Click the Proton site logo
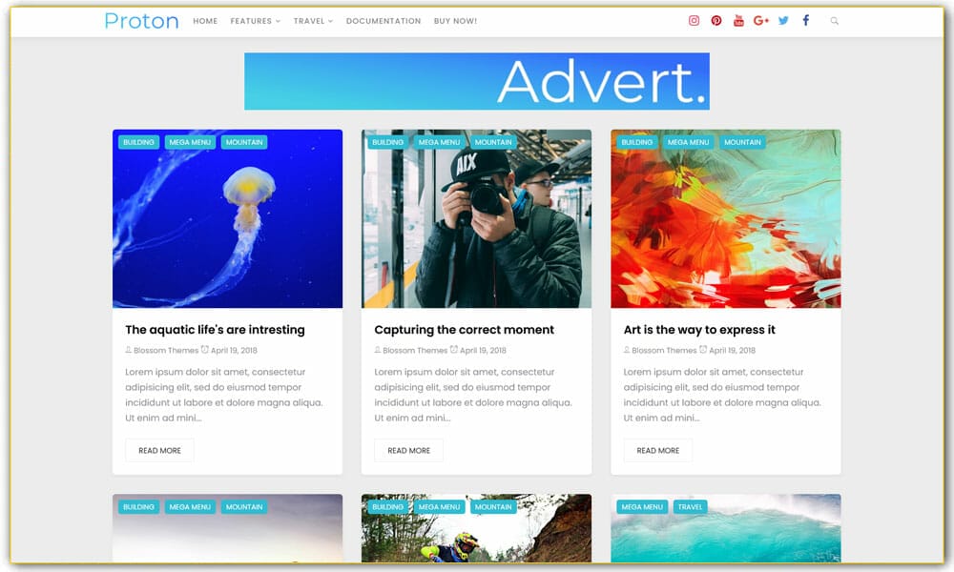 click(141, 21)
